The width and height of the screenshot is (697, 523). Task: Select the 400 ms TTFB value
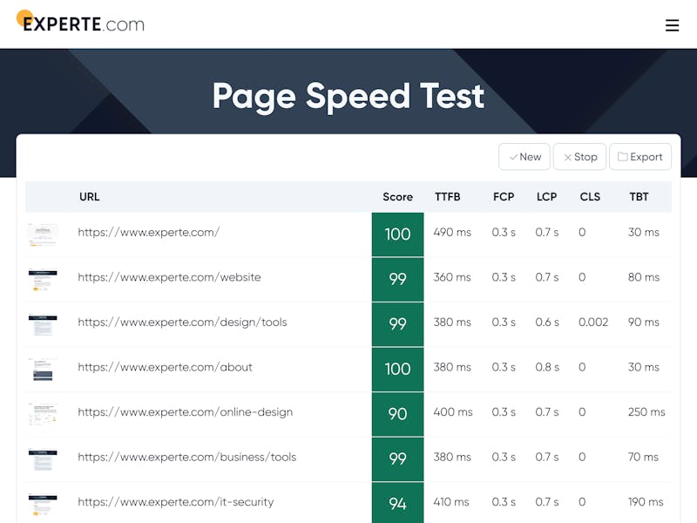(453, 411)
